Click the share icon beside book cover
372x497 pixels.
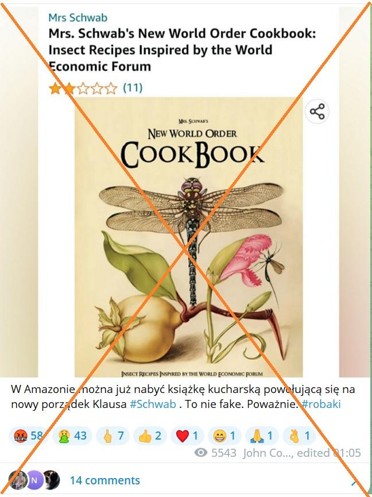coord(317,111)
